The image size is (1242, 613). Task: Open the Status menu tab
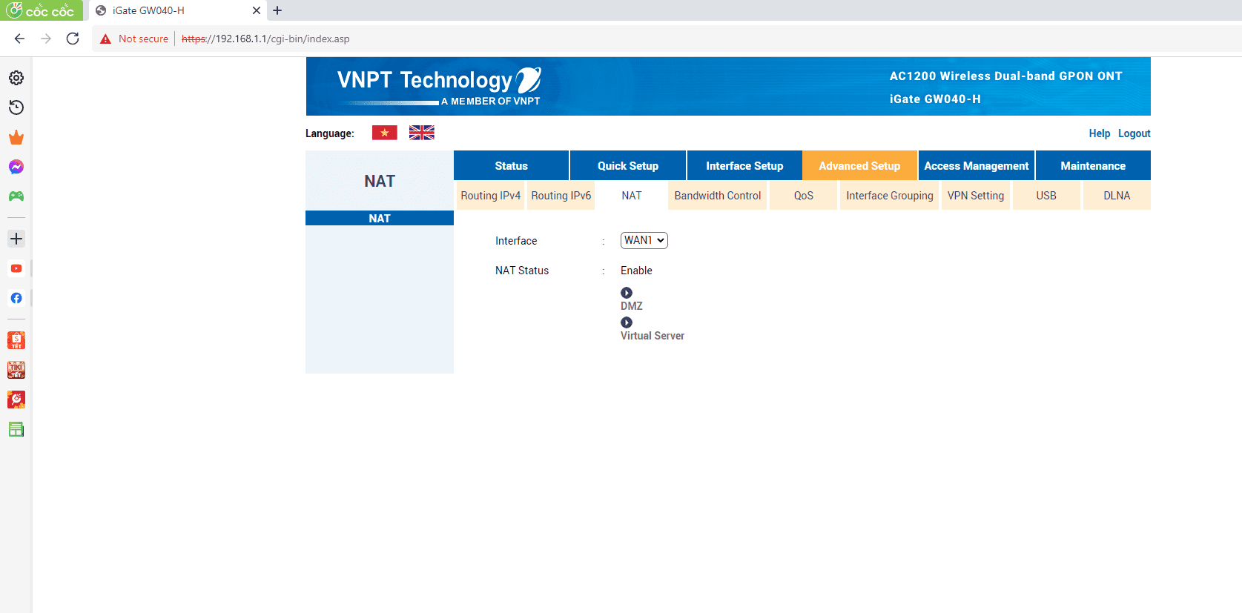tap(512, 165)
